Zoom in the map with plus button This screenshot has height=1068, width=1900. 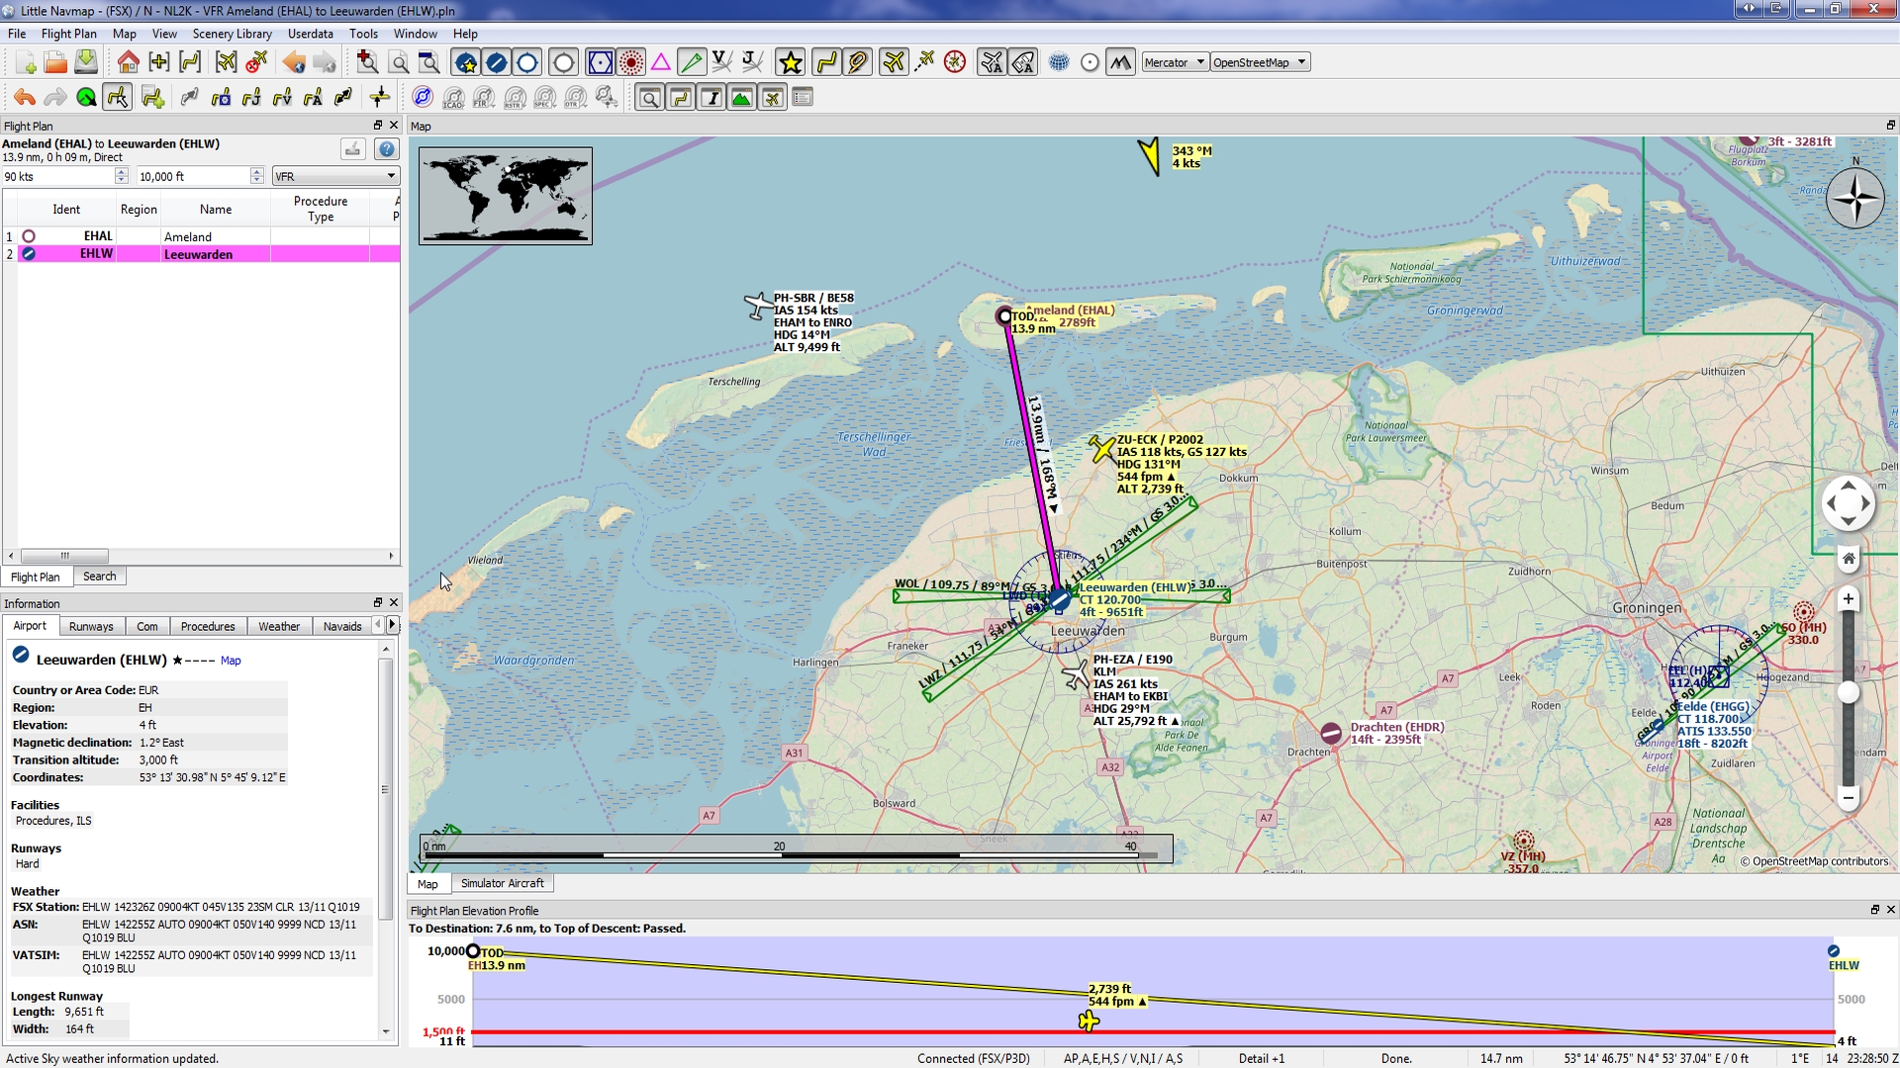coord(1848,599)
